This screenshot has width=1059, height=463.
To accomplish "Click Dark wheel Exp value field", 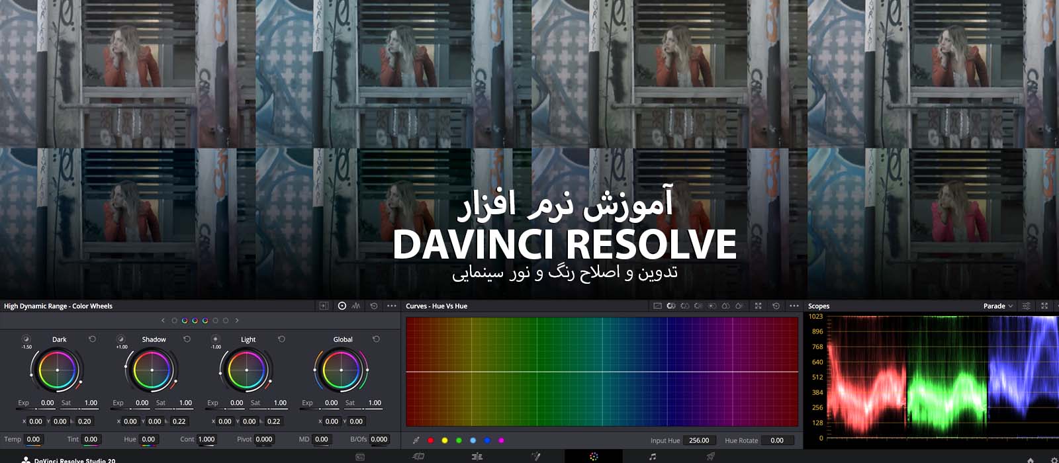I will tap(47, 403).
